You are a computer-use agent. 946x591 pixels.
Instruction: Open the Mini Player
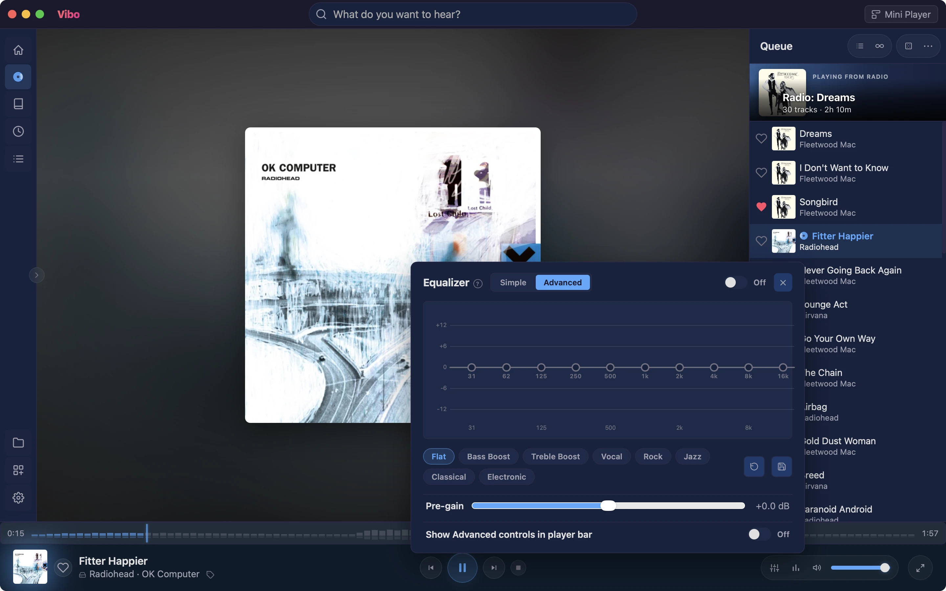901,14
